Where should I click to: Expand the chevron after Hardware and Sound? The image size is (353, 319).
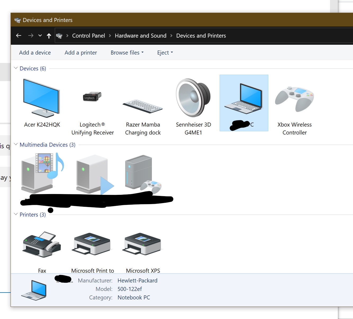coord(171,36)
